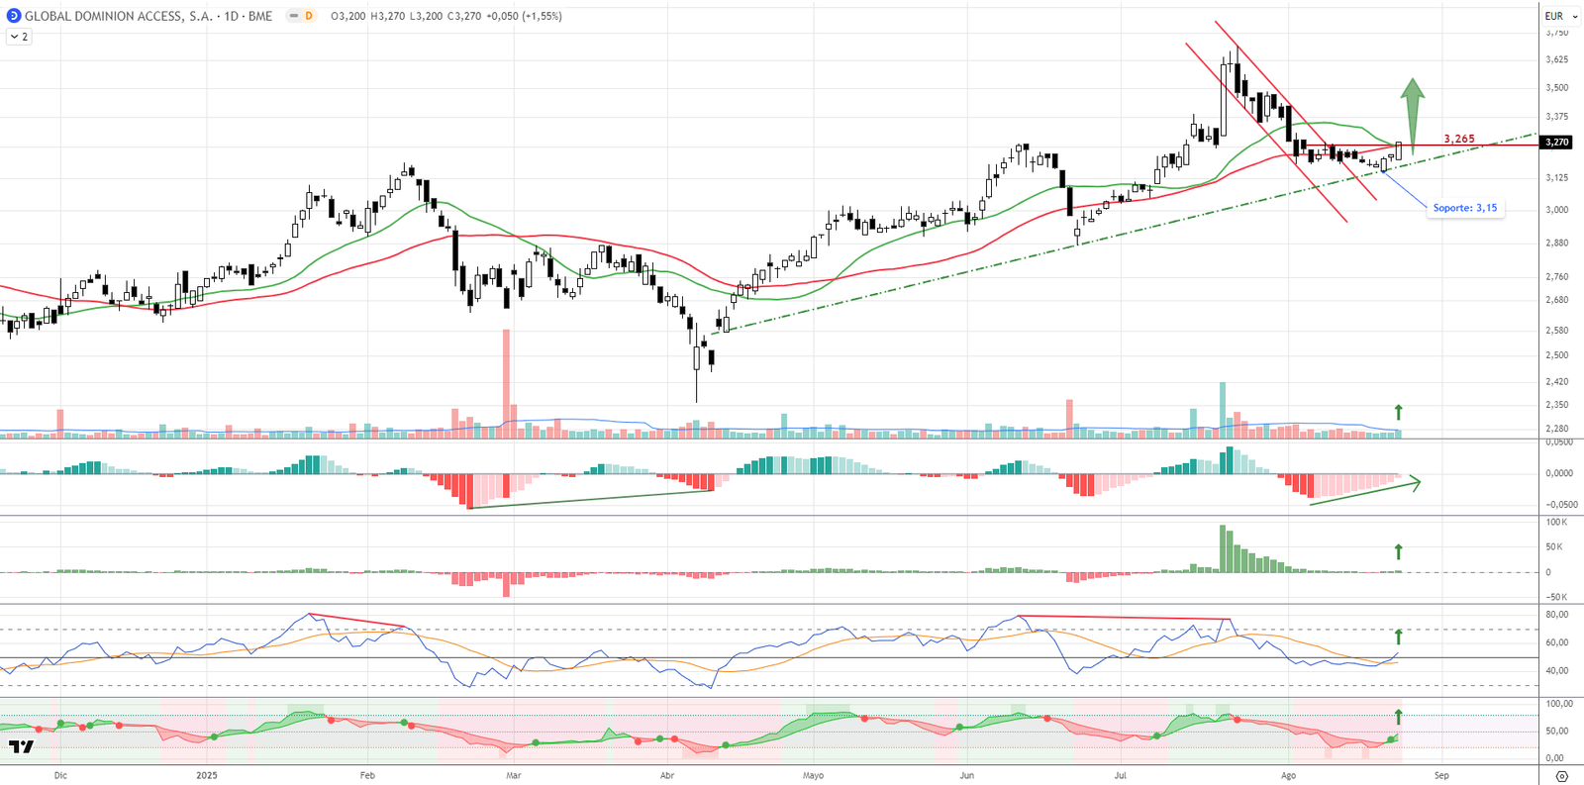Click 60,00 on the RSI scale

click(1557, 642)
